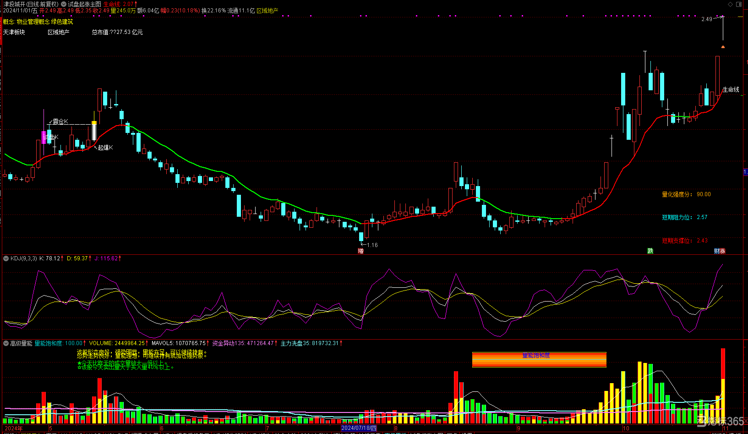Click the 震仓K annotation label
The width and height of the screenshot is (748, 434).
click(x=60, y=121)
